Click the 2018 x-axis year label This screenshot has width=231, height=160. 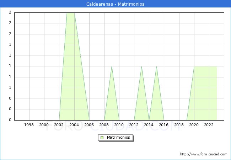[179, 125]
